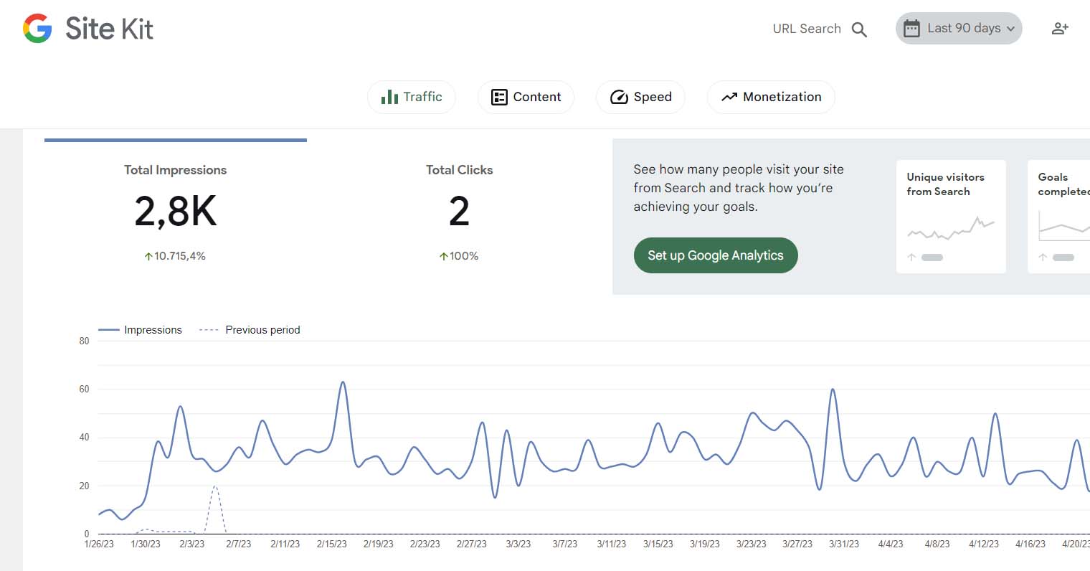1090x571 pixels.
Task: Click the Previous period legend entry
Action: 250,330
